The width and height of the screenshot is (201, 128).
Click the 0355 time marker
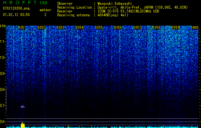click(x=99, y=28)
